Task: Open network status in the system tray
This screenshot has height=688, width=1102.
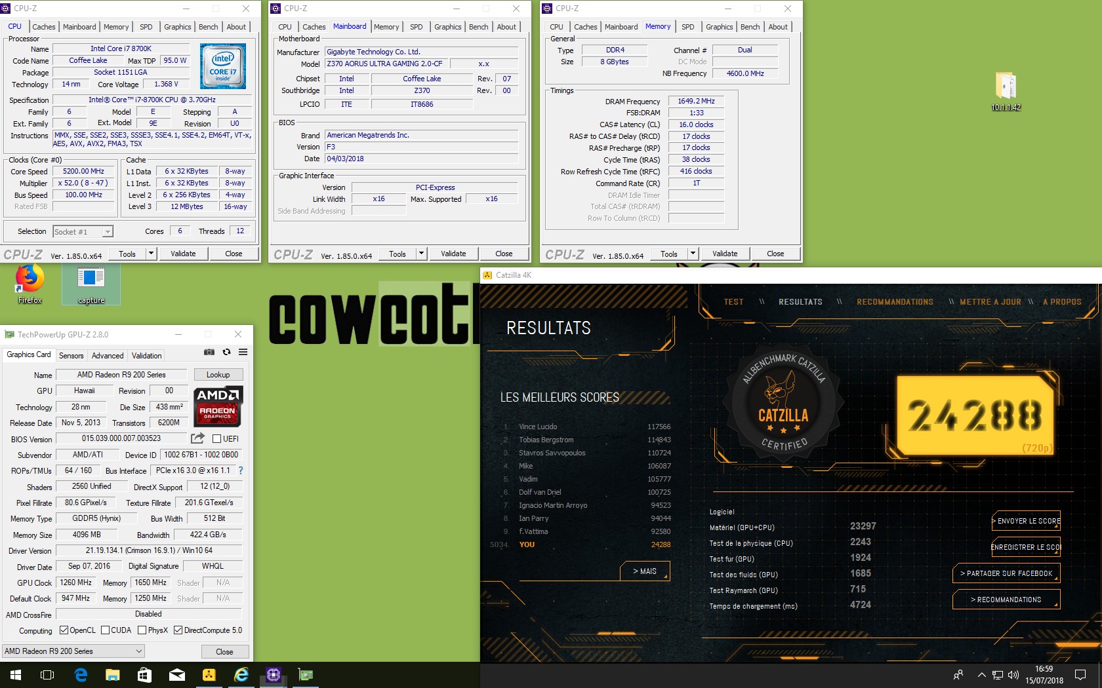Action: (998, 675)
